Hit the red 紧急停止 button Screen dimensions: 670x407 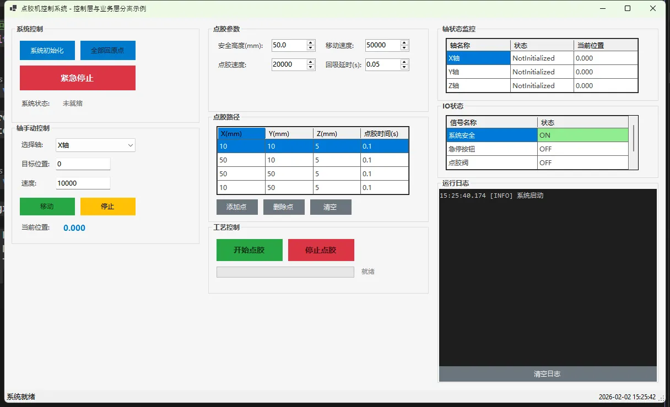tap(77, 78)
